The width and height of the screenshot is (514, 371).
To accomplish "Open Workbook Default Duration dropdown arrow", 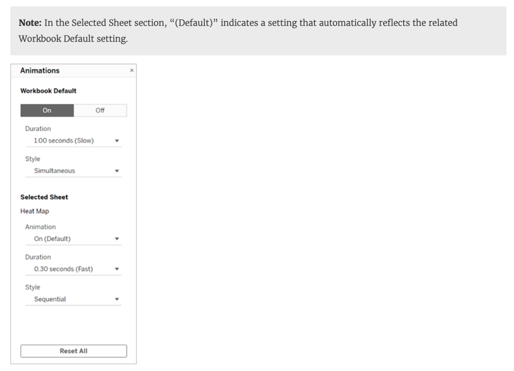I will tap(117, 141).
